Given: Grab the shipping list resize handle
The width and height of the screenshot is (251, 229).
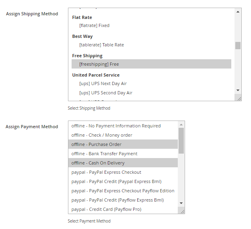Looking at the screenshot, I should (x=239, y=98).
